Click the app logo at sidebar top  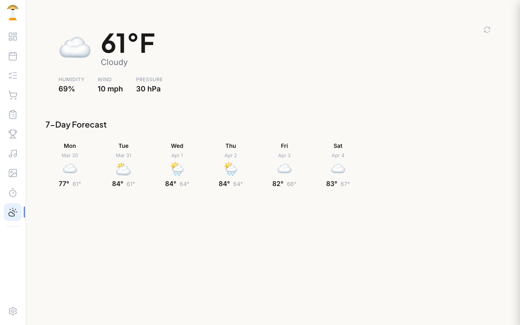(x=13, y=13)
